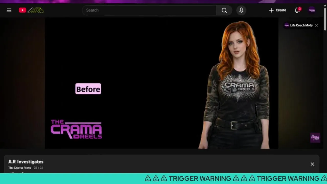Open The Crama Reels channel link
Screen dimensions: 327x184
coord(19,168)
